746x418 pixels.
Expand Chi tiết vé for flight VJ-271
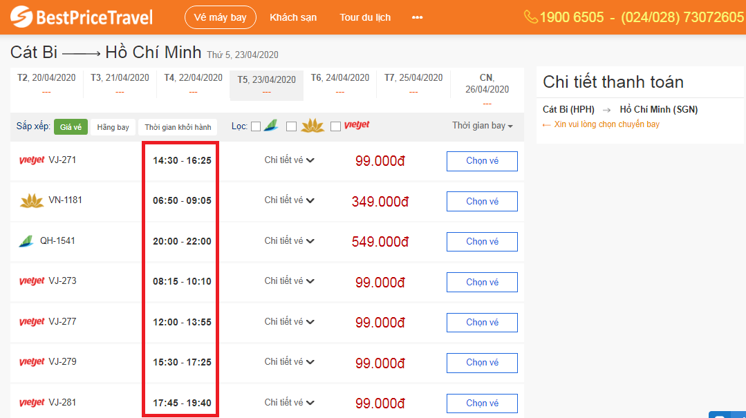coord(289,160)
